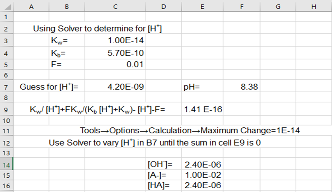Viewport: 332px width, 192px height.
Task: Select the 1.00E-02 cell beside [A-]=
Action: (x=203, y=175)
